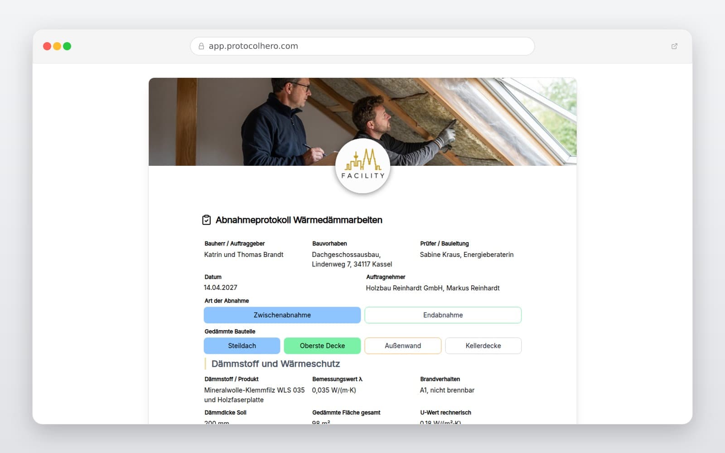Click Holzbau Reinhardt GmbH, Markus Reinhardt
The image size is (725, 453).
pos(433,288)
